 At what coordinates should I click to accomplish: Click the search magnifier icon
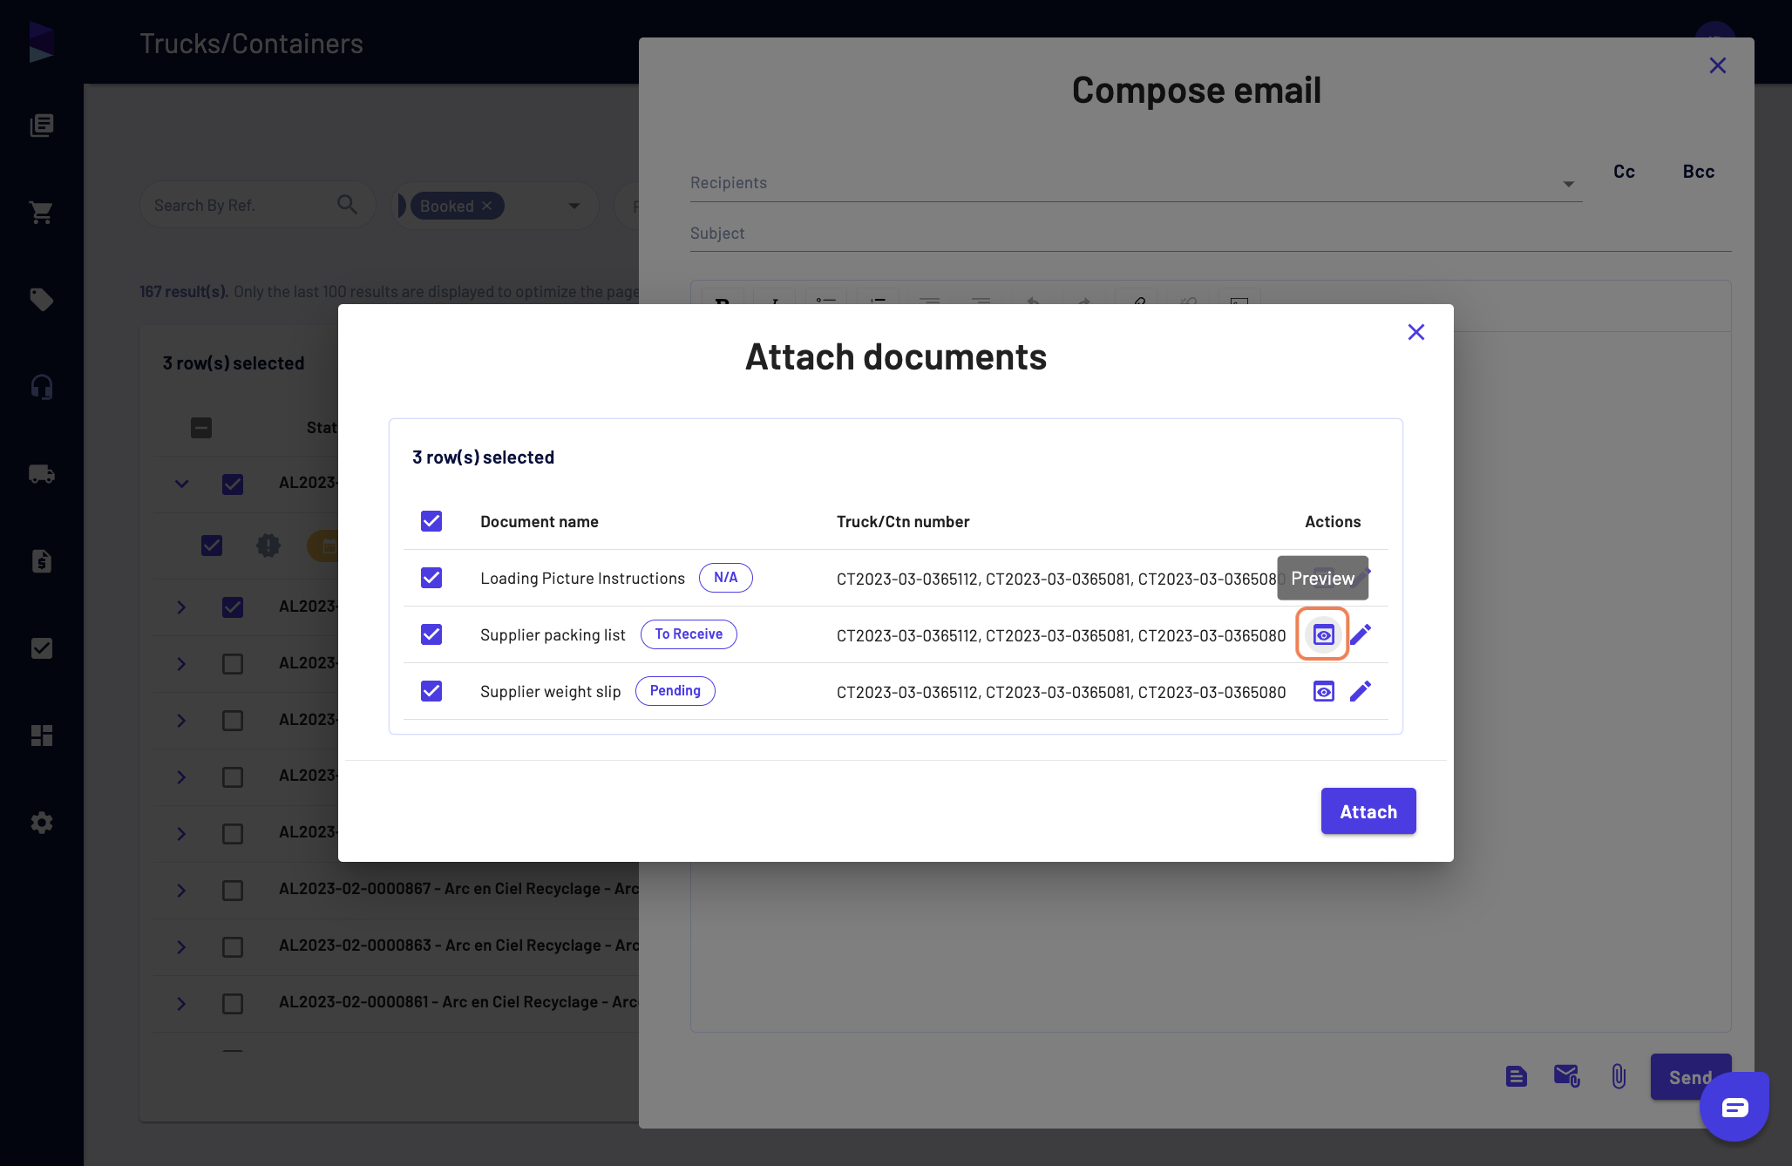tap(347, 205)
